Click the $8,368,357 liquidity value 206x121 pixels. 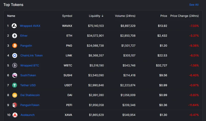tap(96, 55)
